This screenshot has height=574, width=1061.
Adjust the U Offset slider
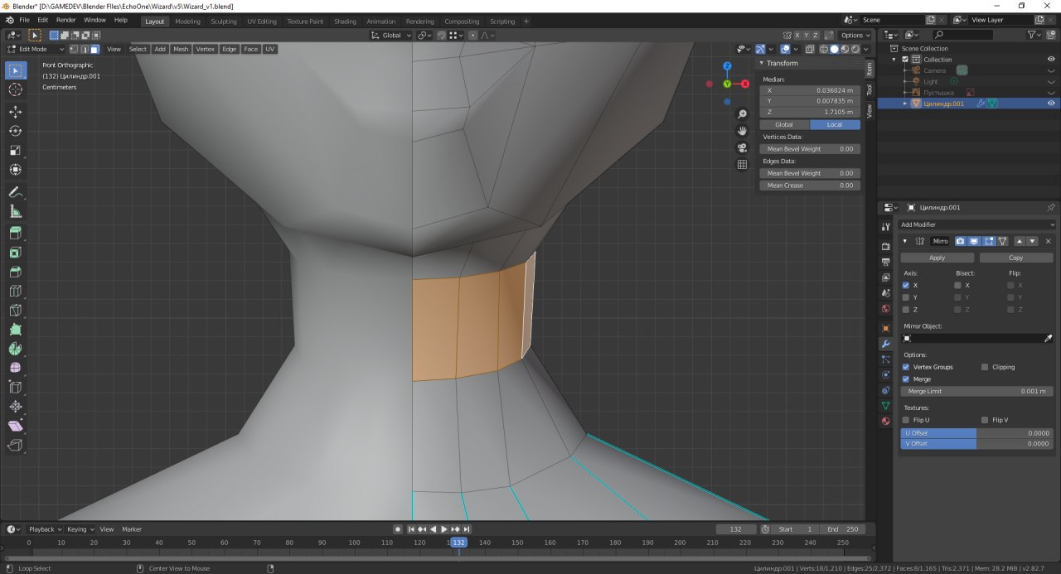pos(976,433)
